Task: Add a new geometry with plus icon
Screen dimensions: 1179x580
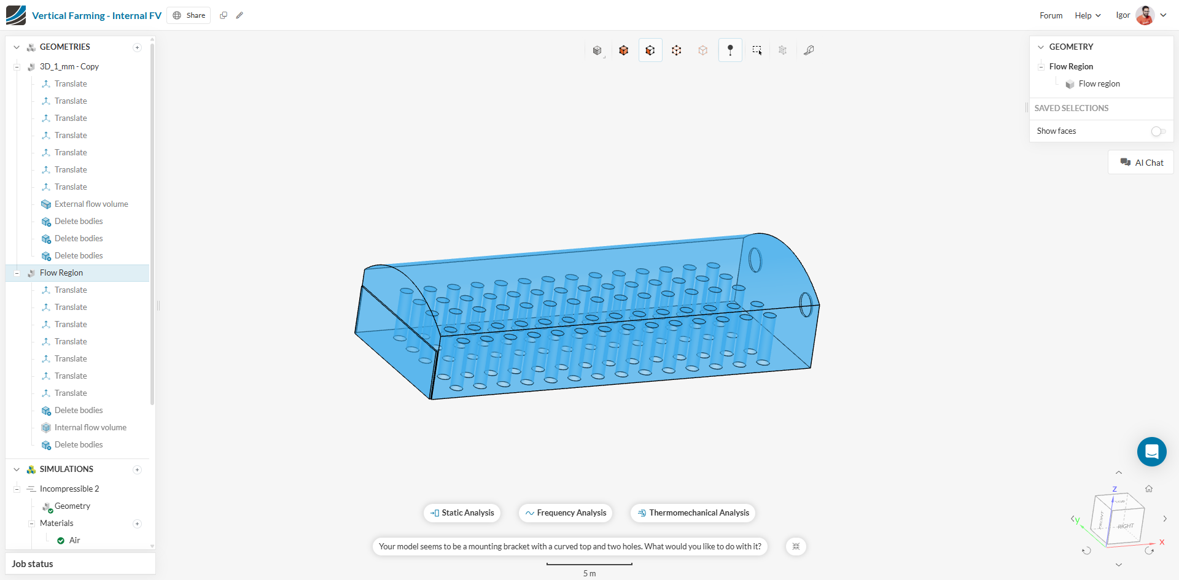Action: pyautogui.click(x=138, y=47)
